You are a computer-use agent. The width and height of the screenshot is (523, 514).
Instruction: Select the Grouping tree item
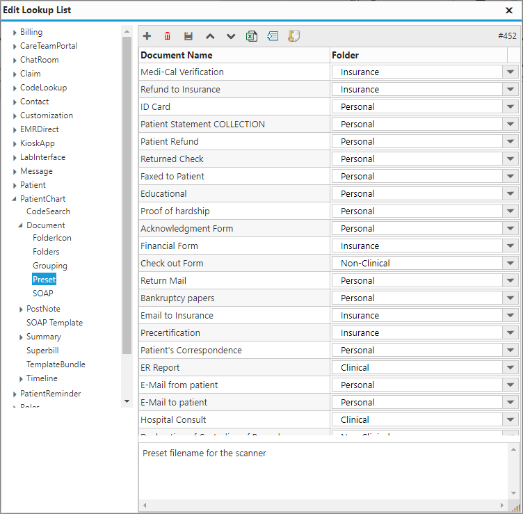click(50, 266)
